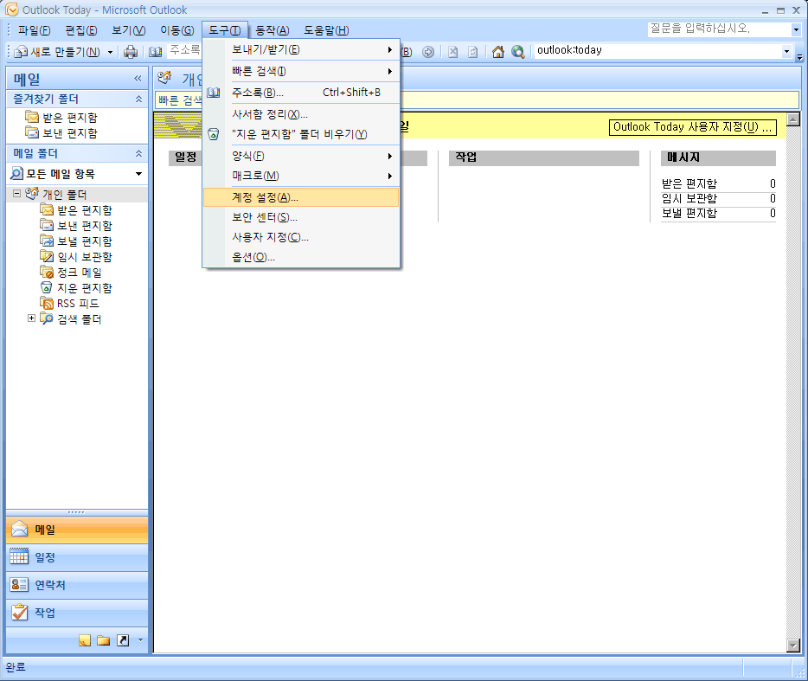Click the Notes icon in navigation bottom
The height and width of the screenshot is (681, 808).
[85, 640]
